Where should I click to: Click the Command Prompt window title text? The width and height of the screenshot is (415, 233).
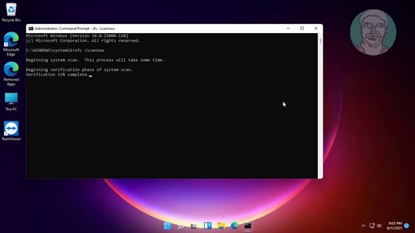(x=75, y=28)
